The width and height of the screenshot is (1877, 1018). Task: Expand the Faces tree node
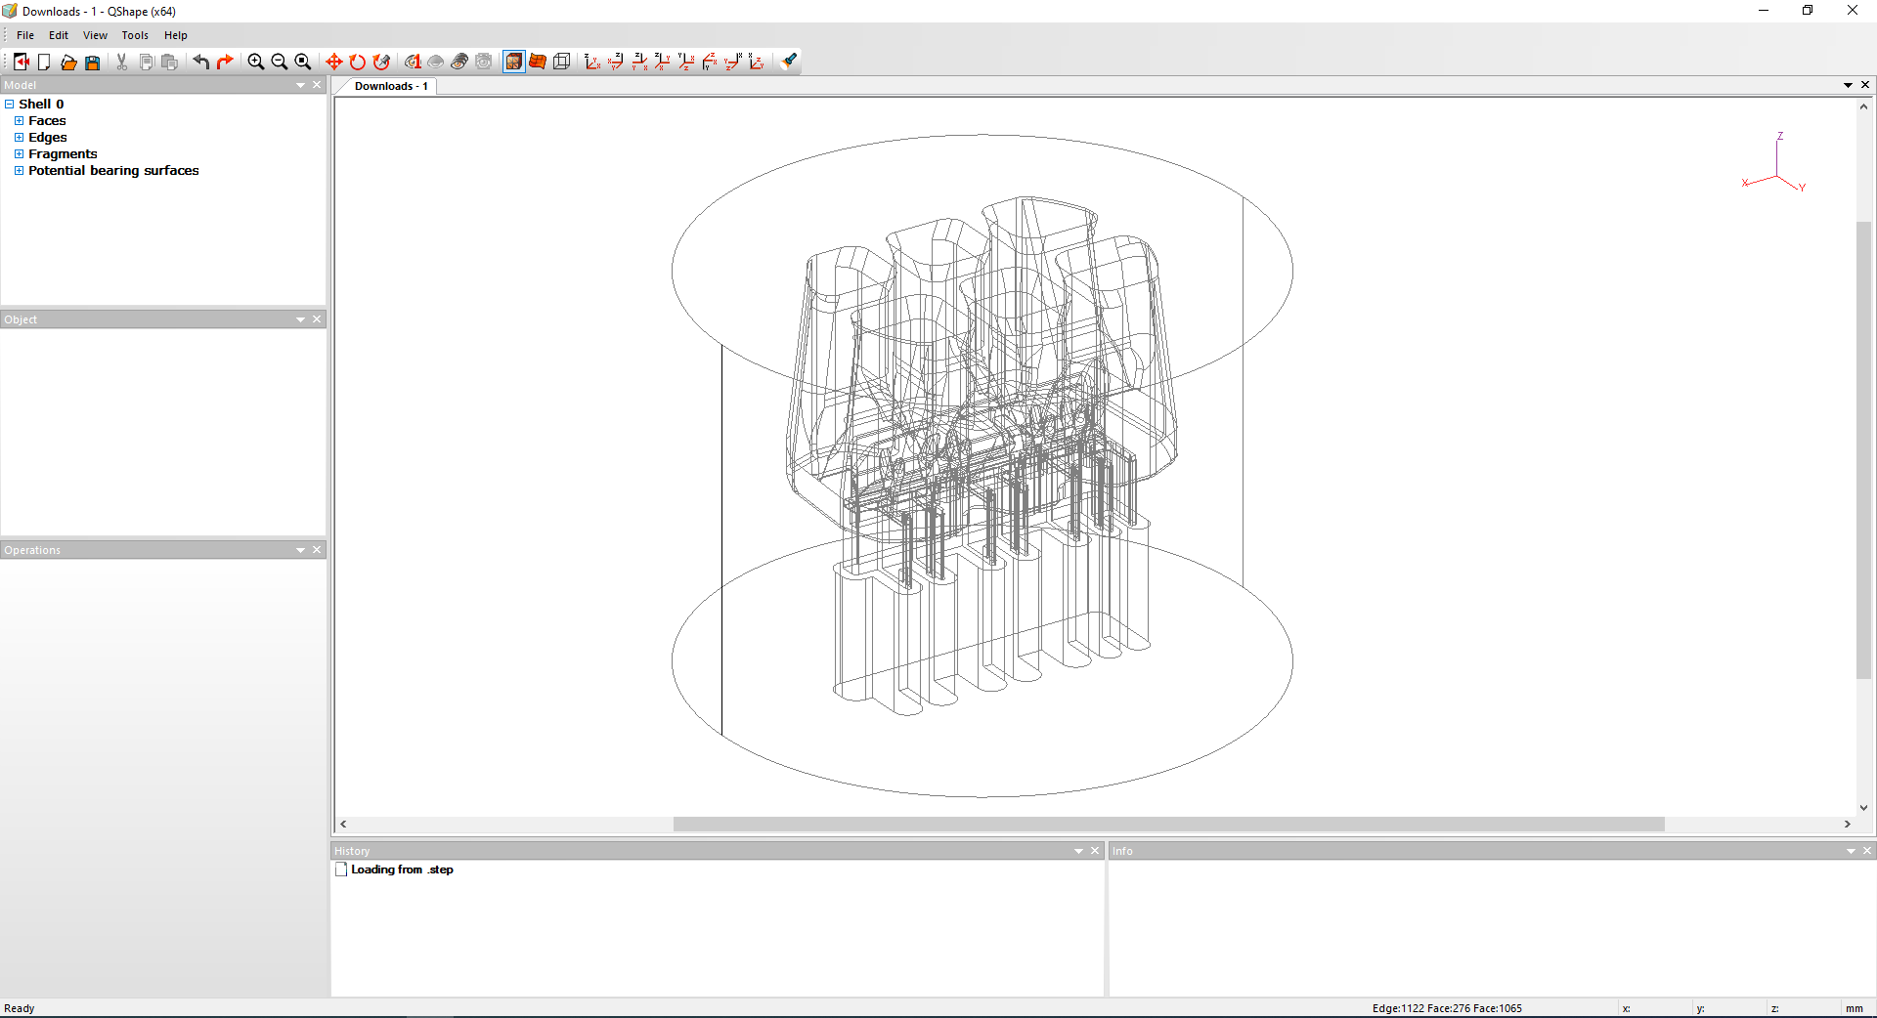(x=19, y=121)
